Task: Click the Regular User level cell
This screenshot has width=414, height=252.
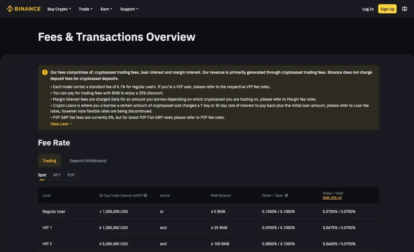Action: (x=54, y=212)
